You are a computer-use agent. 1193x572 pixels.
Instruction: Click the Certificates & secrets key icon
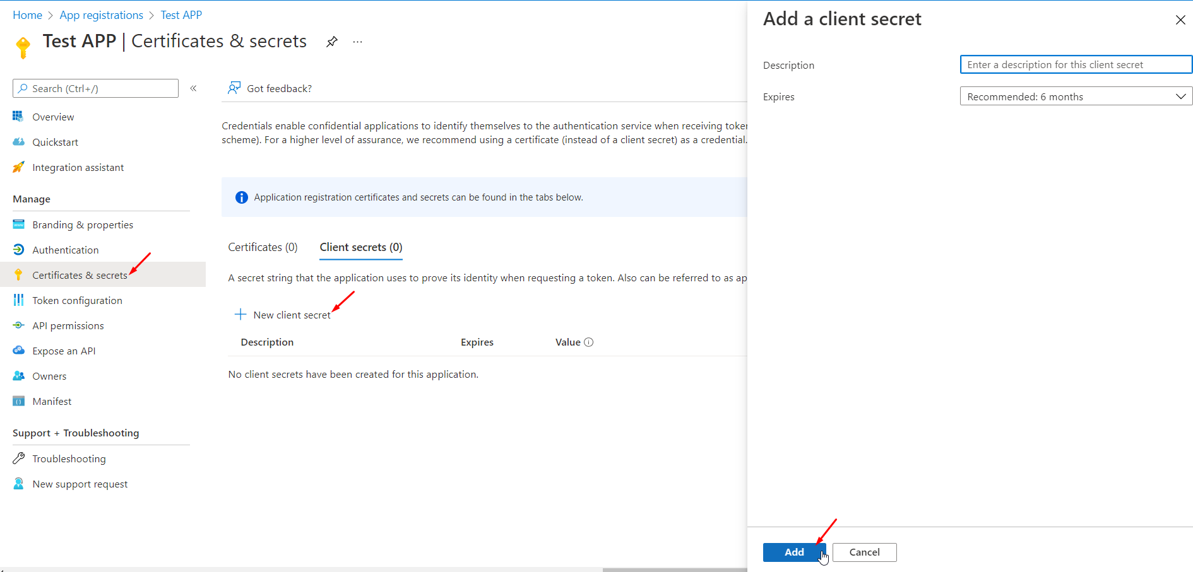coord(18,275)
